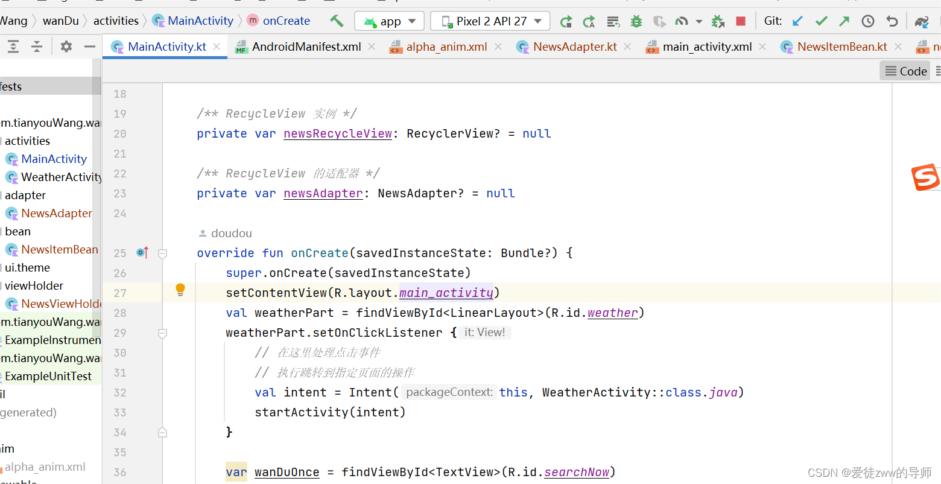The image size is (941, 484).
Task: Click MainActivity breadcrumb in navigation bar
Action: (193, 21)
